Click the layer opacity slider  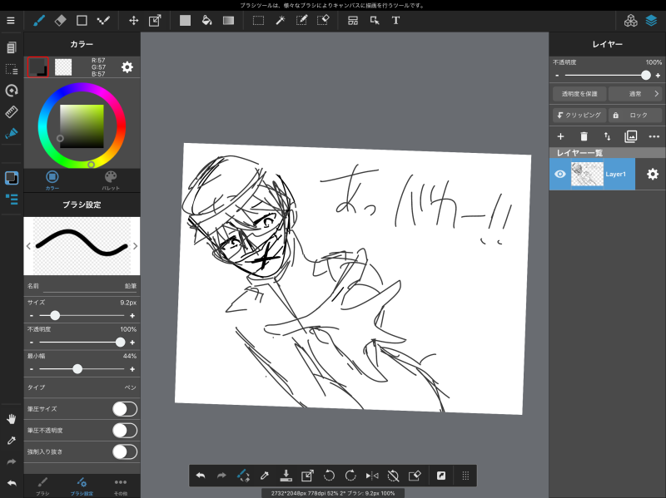click(608, 76)
